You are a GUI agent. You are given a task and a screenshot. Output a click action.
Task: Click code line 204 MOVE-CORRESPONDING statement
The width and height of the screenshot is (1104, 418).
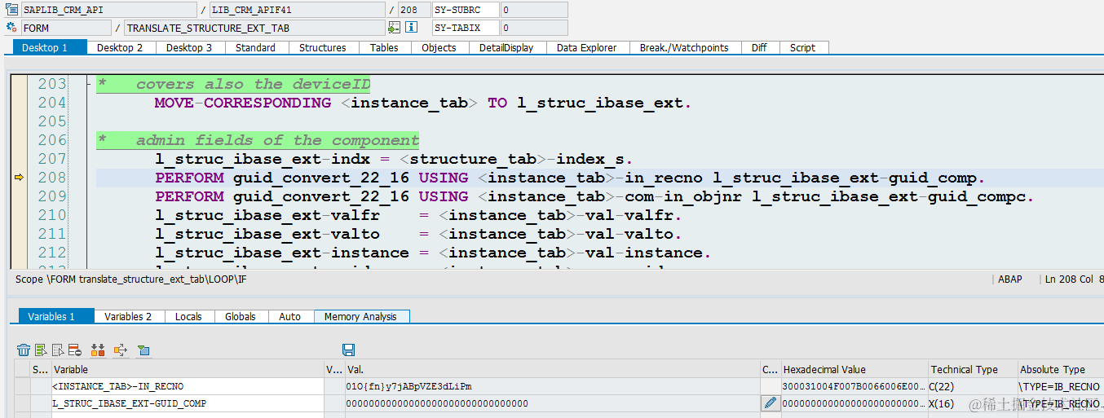423,103
